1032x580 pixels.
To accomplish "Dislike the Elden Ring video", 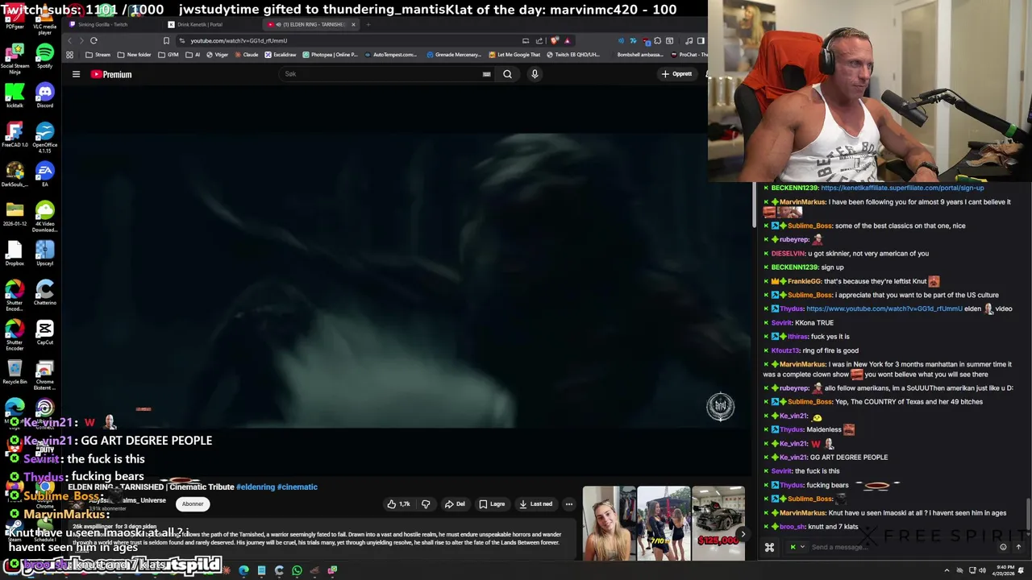I will point(426,504).
